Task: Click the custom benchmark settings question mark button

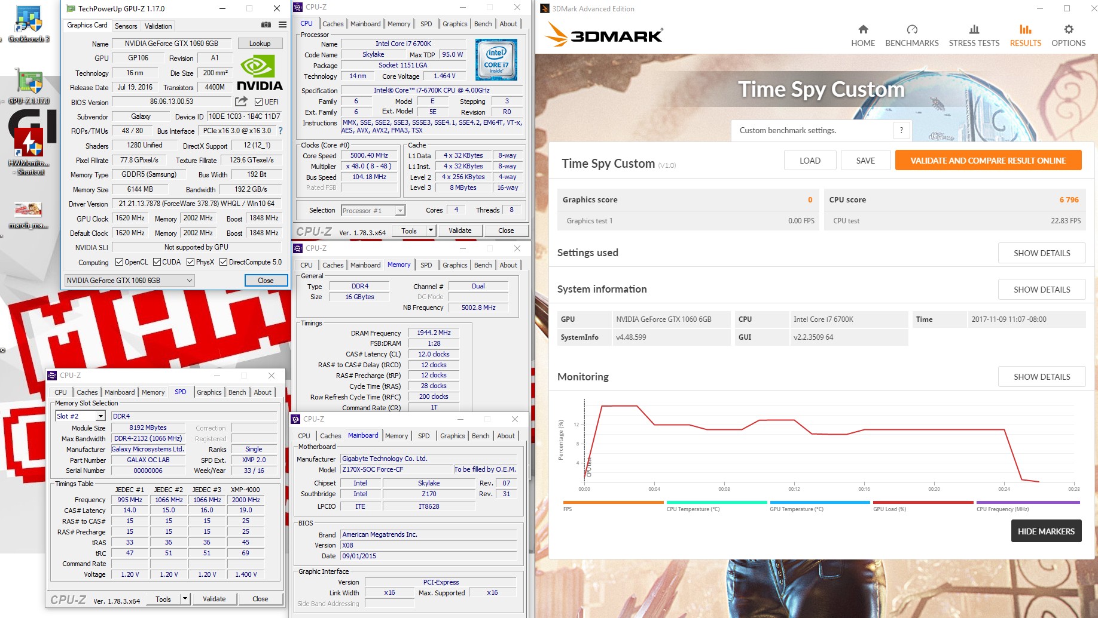Action: point(901,130)
